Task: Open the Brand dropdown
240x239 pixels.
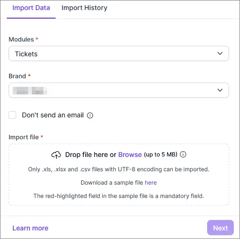Action: point(119,90)
